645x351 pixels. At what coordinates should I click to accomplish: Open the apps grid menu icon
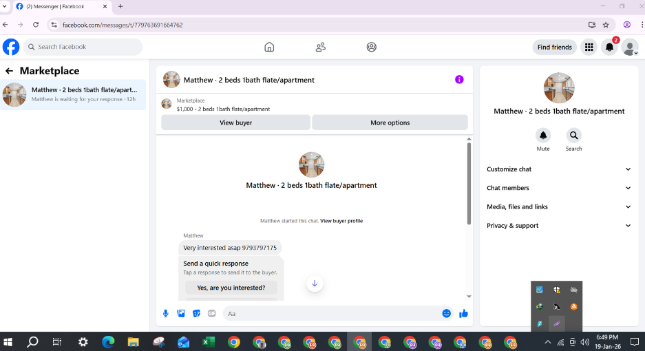(589, 47)
